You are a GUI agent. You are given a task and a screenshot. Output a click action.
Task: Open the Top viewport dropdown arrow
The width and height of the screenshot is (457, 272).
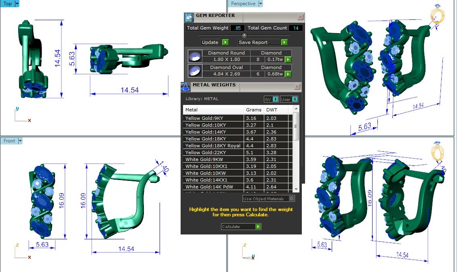(17, 4)
